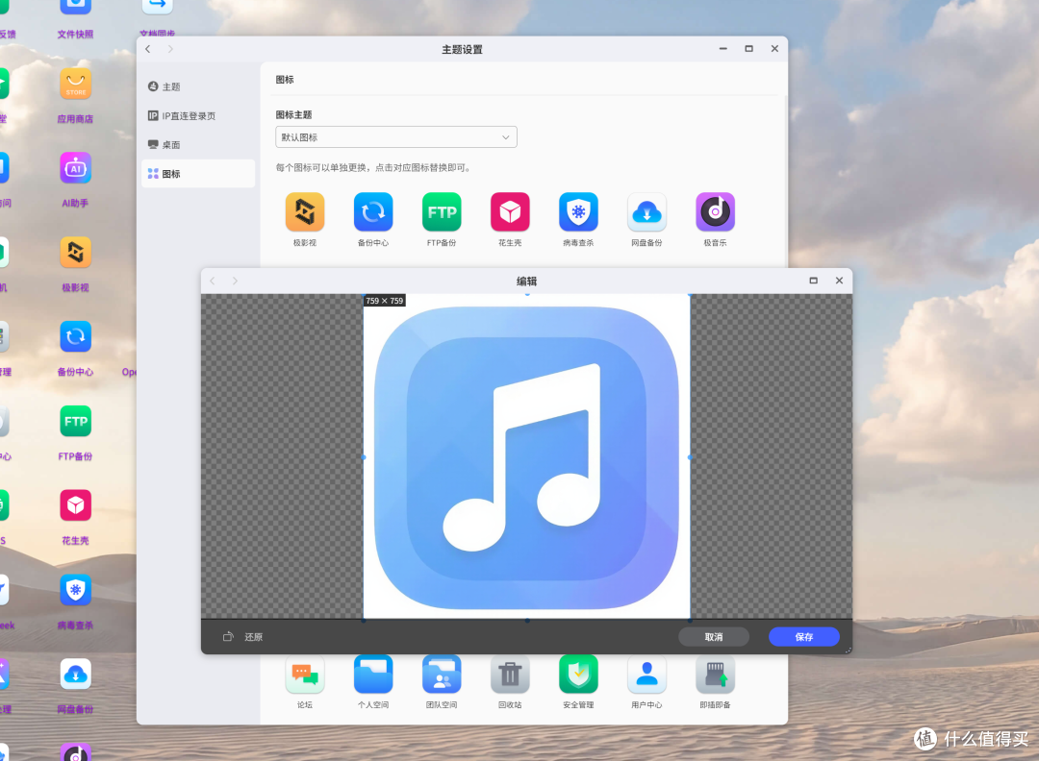Click the 还原 restore icon in editor
The height and width of the screenshot is (761, 1039).
pos(228,637)
